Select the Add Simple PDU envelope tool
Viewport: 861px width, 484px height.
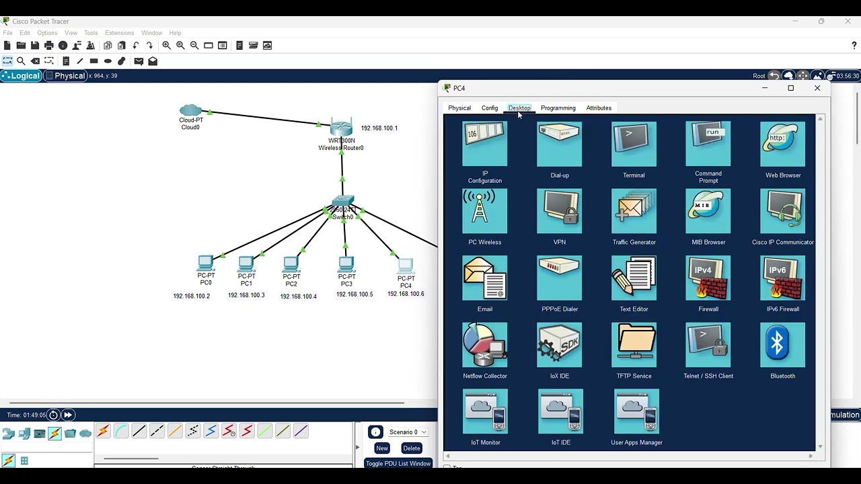pyautogui.click(x=139, y=61)
